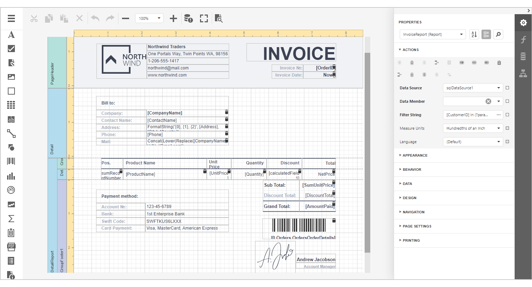
Task: Open Filter String editor with ellipsis button
Action: pos(498,115)
